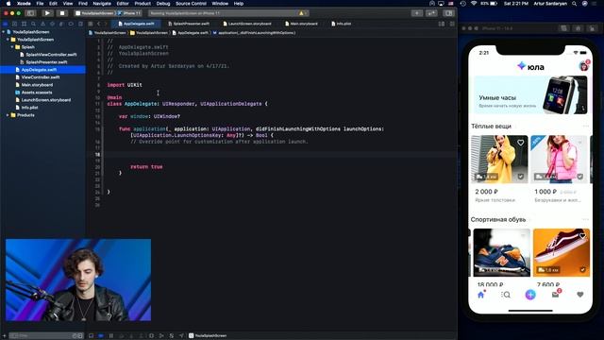
Task: Tap the heart on yellow hoodie card
Action: [520, 143]
